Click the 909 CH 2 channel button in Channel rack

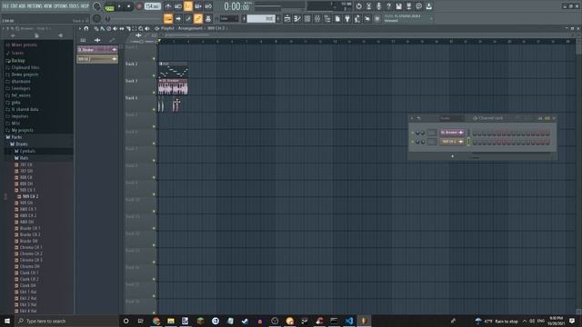click(x=452, y=142)
